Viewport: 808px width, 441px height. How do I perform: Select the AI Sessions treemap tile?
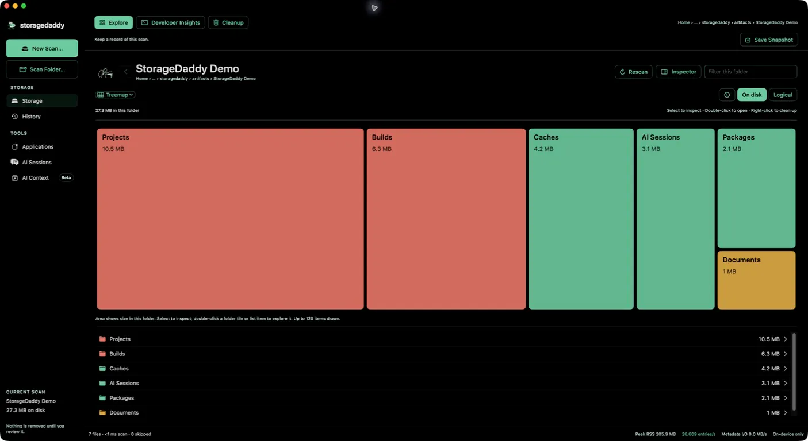coord(676,219)
